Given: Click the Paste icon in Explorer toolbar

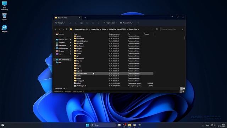Looking at the screenshot, I should (82, 23).
